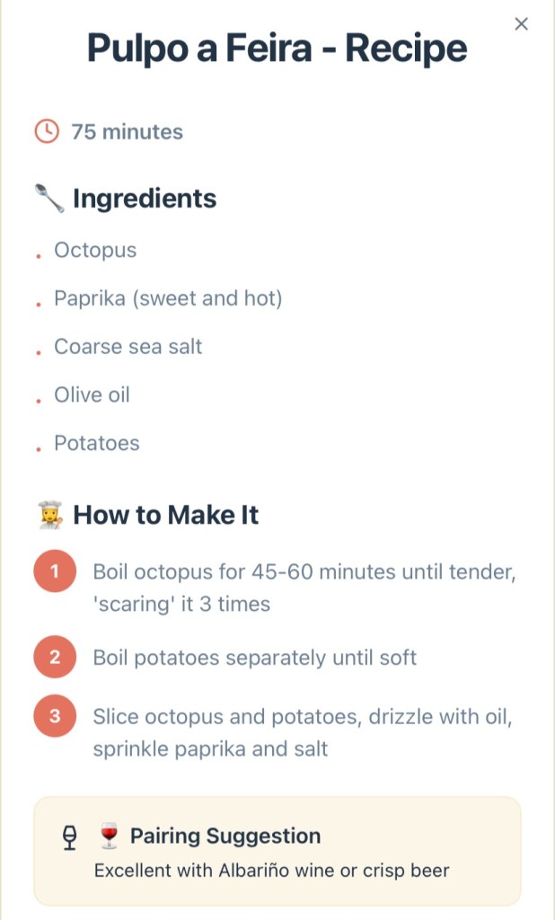The height and width of the screenshot is (920, 555).
Task: Select the step 3 number badge
Action: tap(55, 716)
